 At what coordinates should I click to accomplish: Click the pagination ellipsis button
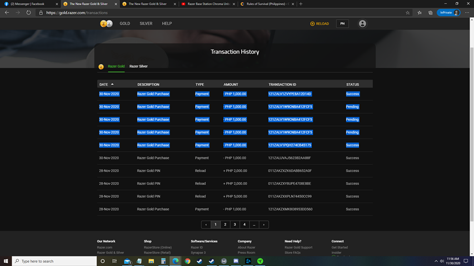click(255, 224)
